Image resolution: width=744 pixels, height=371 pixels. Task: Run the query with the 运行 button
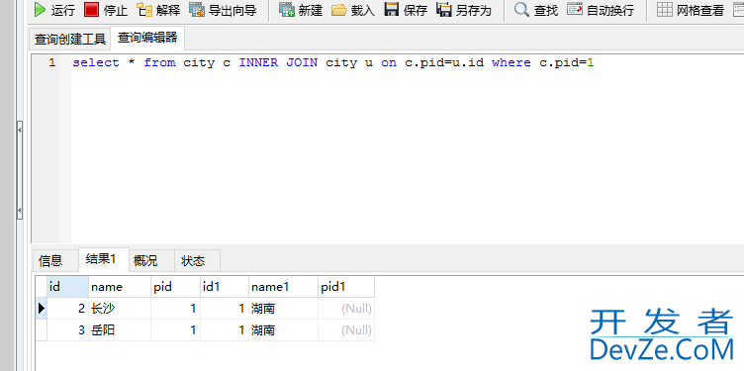[x=54, y=10]
